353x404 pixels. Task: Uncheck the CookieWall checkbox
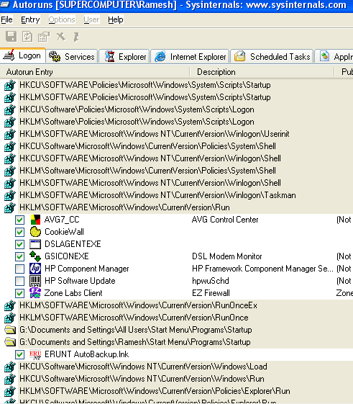(x=20, y=232)
